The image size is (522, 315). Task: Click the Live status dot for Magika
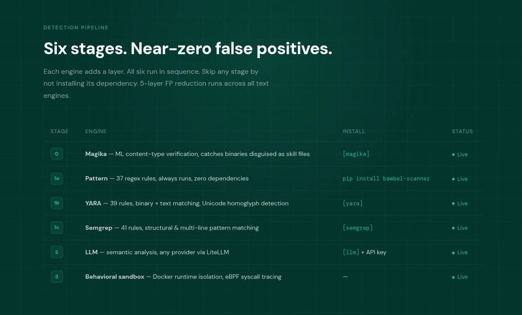[x=453, y=155]
